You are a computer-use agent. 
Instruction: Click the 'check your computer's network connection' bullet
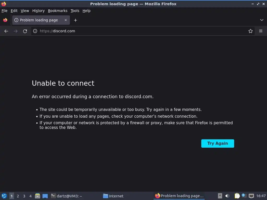[119, 116]
